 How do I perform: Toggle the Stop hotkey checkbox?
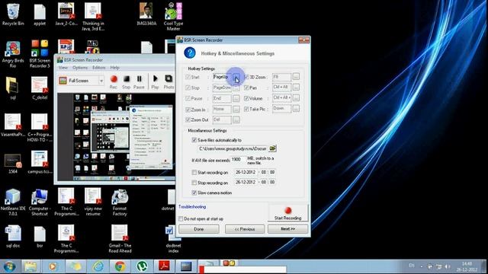(188, 88)
